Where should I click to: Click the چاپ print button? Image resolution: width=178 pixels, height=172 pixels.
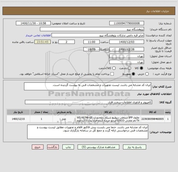pos(68,147)
